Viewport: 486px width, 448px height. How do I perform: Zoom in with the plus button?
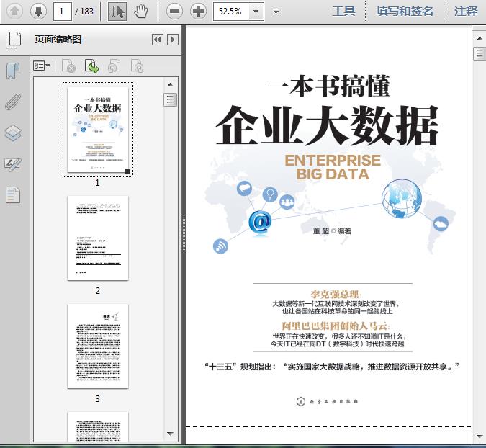pos(197,11)
